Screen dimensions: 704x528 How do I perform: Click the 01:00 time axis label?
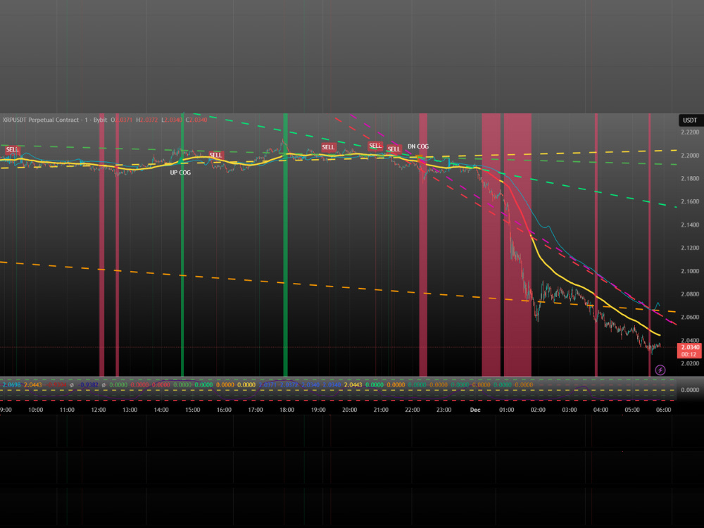click(x=506, y=410)
